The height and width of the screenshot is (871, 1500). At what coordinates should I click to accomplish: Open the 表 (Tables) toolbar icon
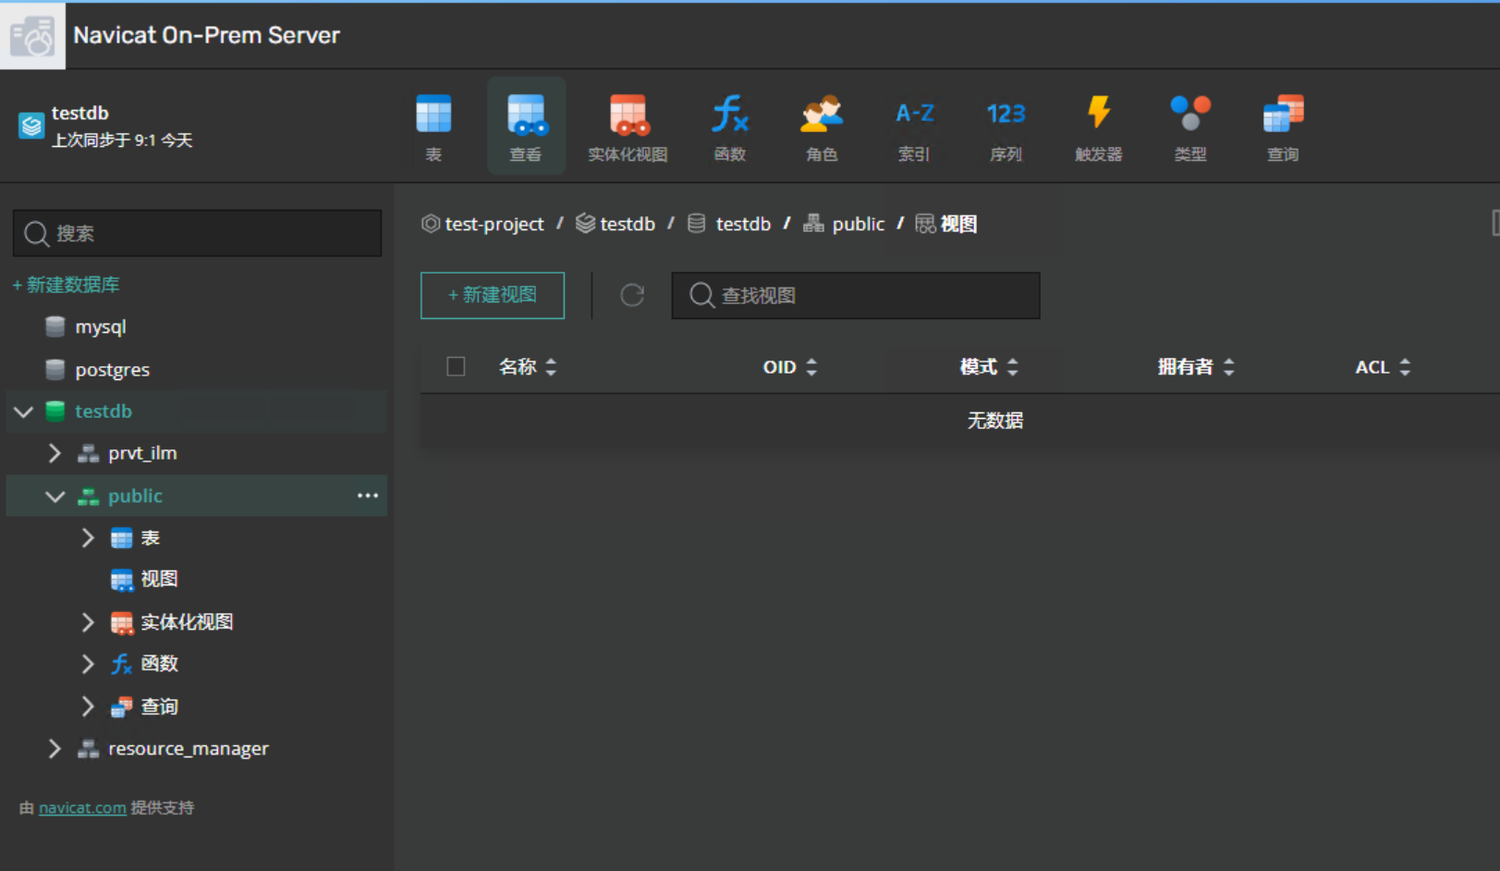pyautogui.click(x=433, y=127)
